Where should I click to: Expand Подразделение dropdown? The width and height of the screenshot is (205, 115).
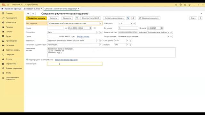click(168, 36)
